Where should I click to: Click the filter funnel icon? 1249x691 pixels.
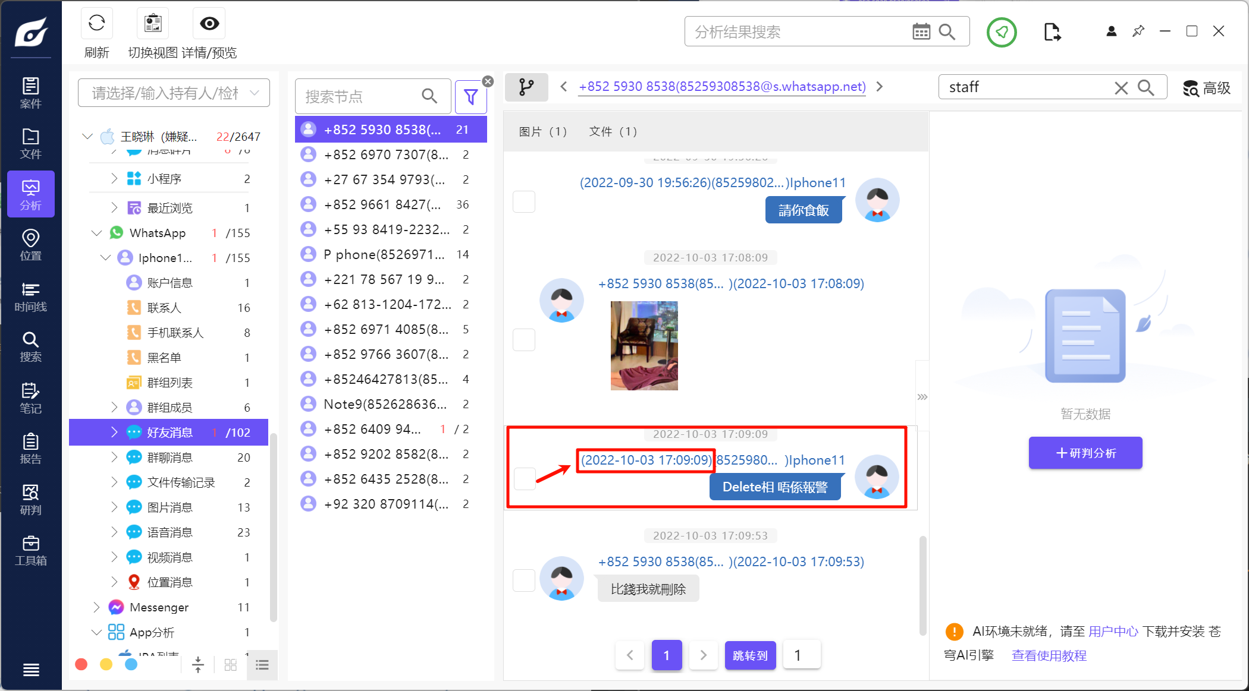470,97
